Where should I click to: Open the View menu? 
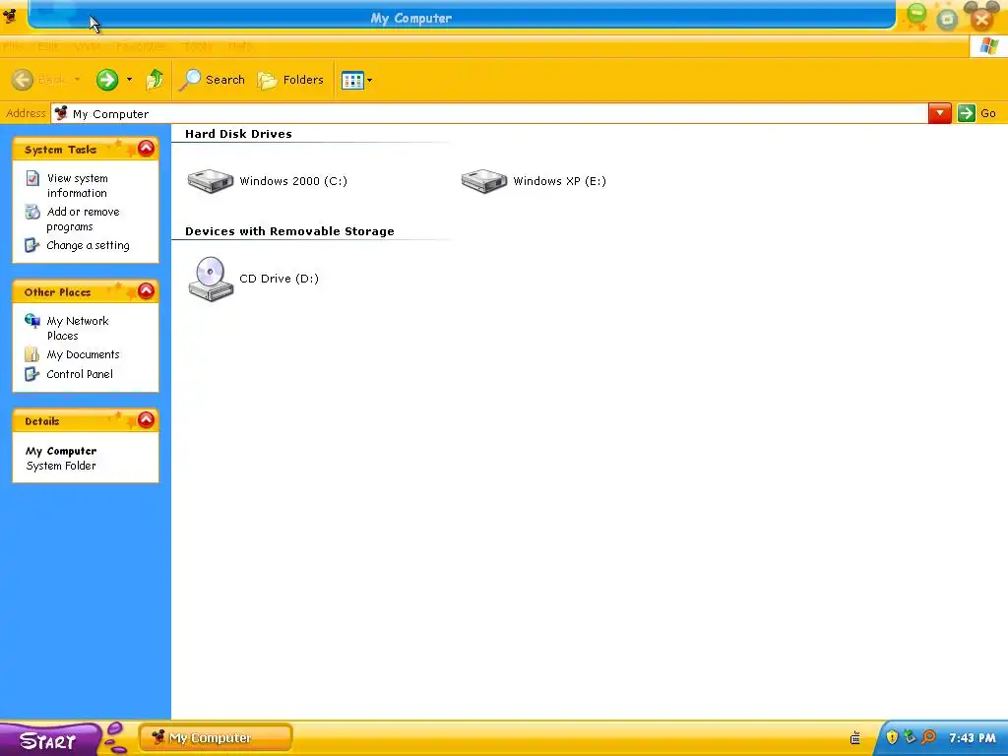point(88,46)
